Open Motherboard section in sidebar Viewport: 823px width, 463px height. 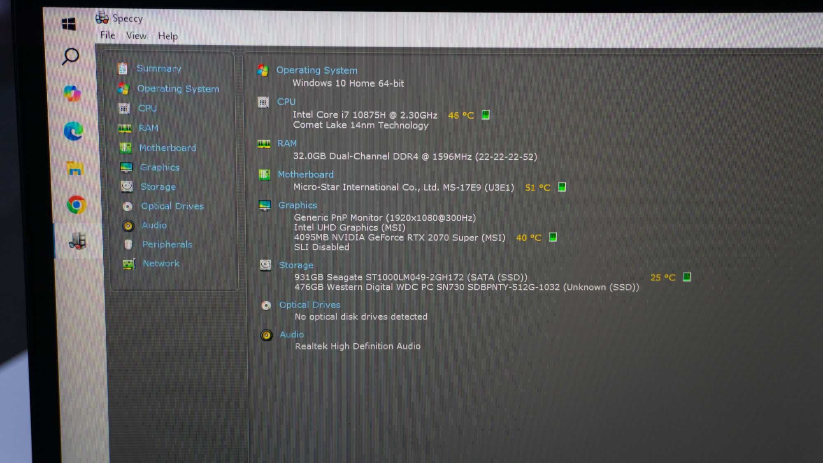[167, 148]
